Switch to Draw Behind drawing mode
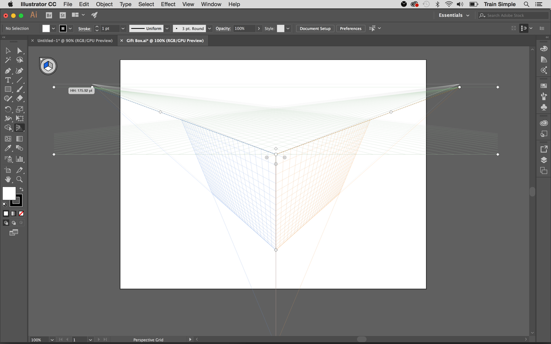Viewport: 551px width, 344px height. 12,222
